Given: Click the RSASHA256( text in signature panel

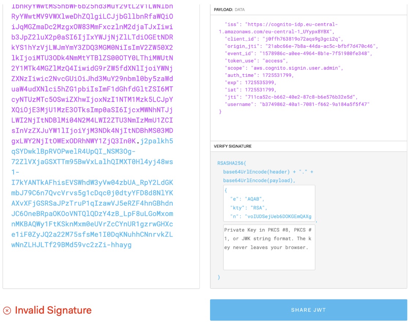Looking at the screenshot, I should 232,163.
